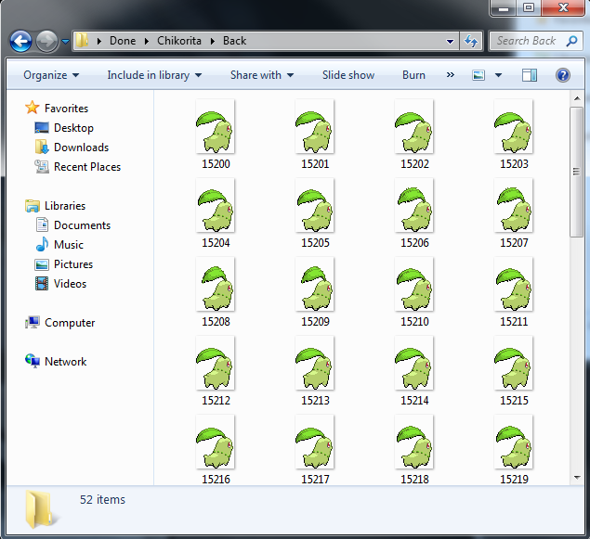Open the Help question mark icon
The height and width of the screenshot is (539, 590).
562,75
